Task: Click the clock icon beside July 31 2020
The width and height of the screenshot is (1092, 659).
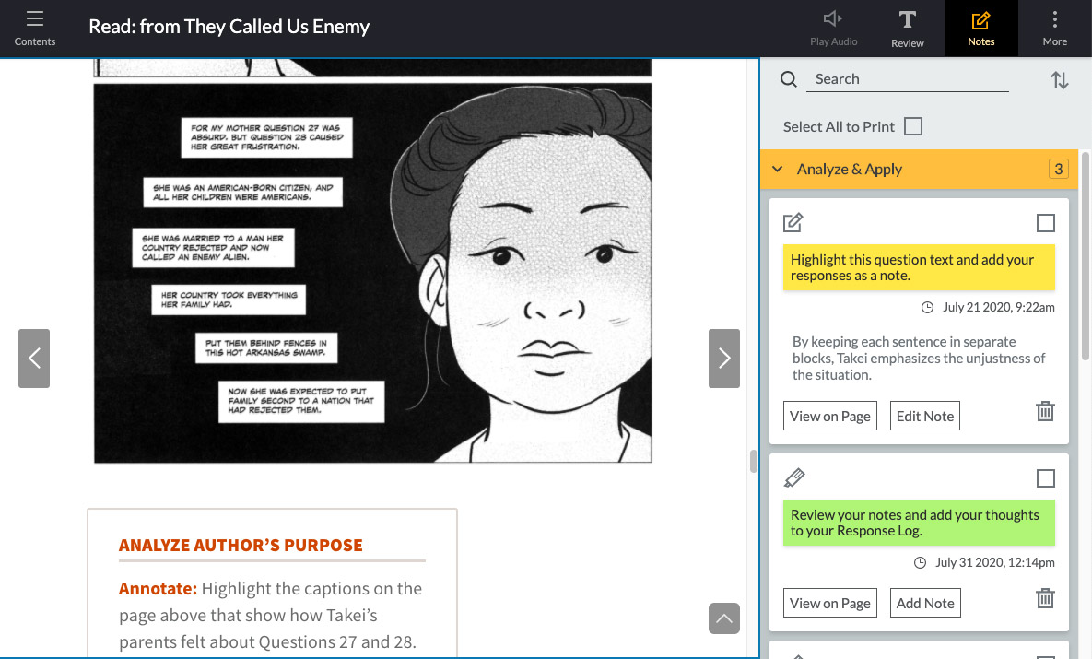Action: pos(920,562)
